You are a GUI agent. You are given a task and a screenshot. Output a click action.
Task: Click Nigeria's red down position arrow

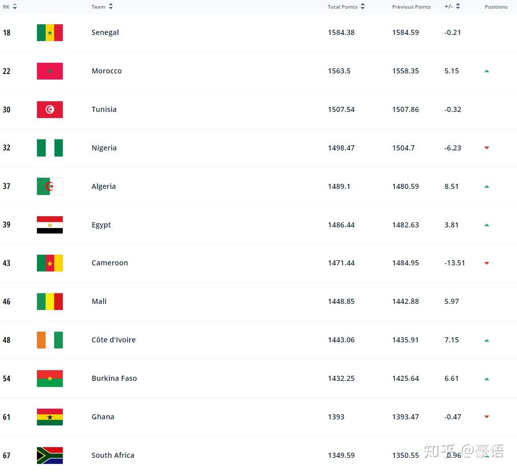point(487,148)
